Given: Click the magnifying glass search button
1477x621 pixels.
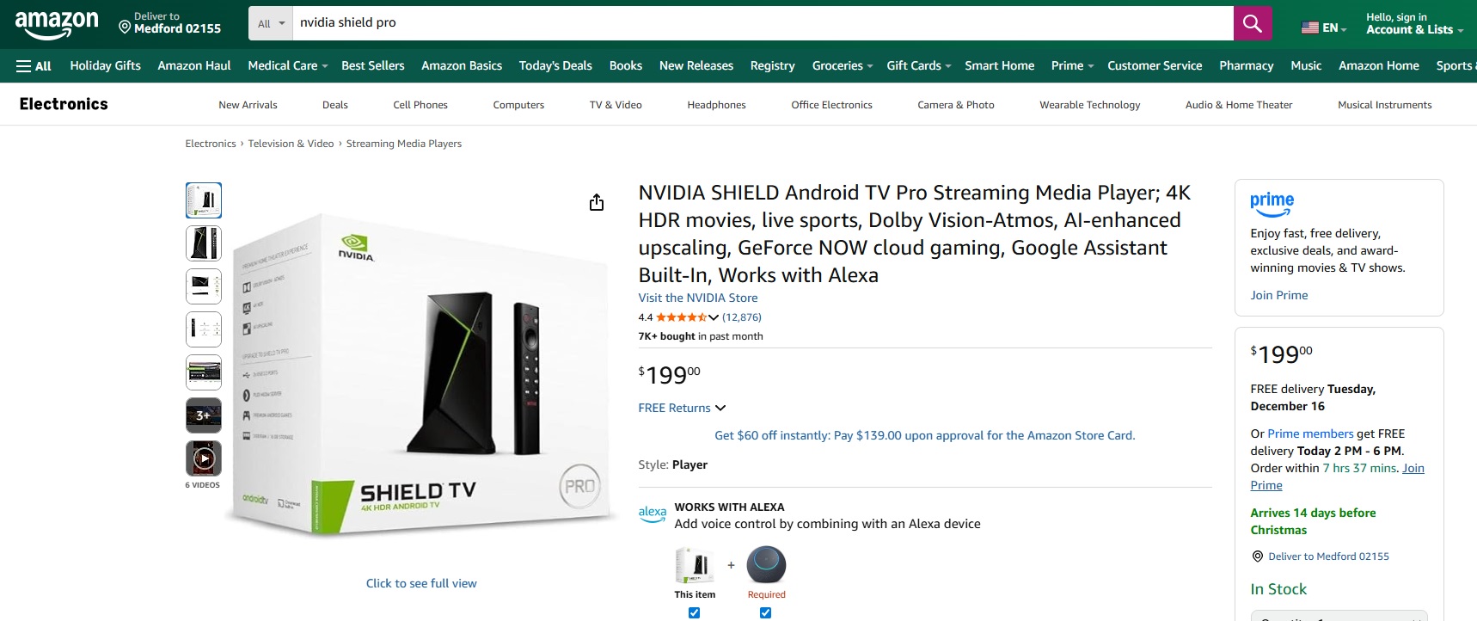Looking at the screenshot, I should coord(1252,23).
